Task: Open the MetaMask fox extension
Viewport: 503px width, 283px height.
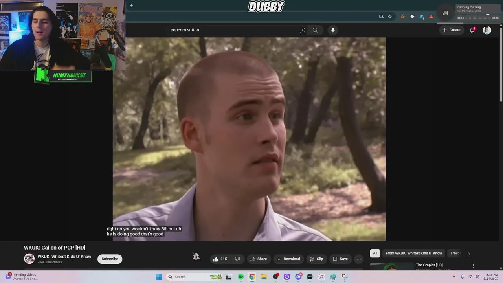Action: 431,17
